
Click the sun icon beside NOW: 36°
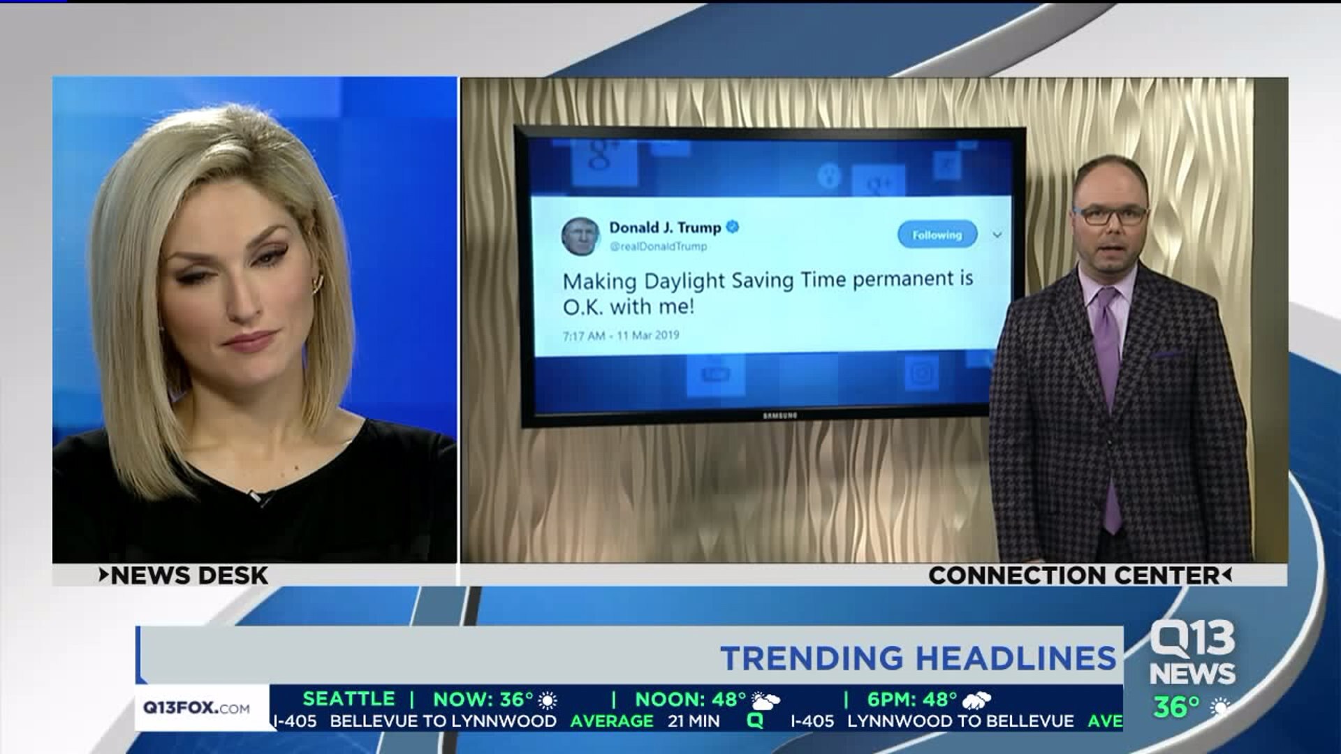click(548, 700)
